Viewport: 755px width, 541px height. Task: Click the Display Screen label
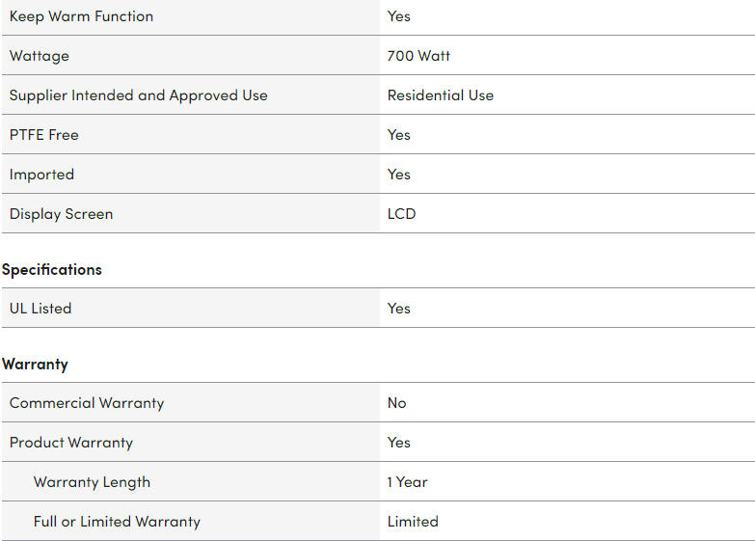(61, 214)
